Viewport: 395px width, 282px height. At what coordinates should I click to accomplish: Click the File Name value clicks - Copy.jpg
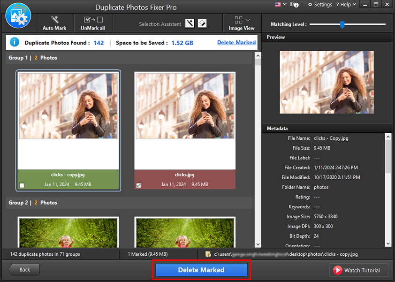pos(331,138)
